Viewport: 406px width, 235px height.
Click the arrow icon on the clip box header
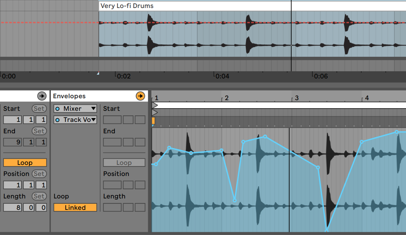(x=42, y=96)
